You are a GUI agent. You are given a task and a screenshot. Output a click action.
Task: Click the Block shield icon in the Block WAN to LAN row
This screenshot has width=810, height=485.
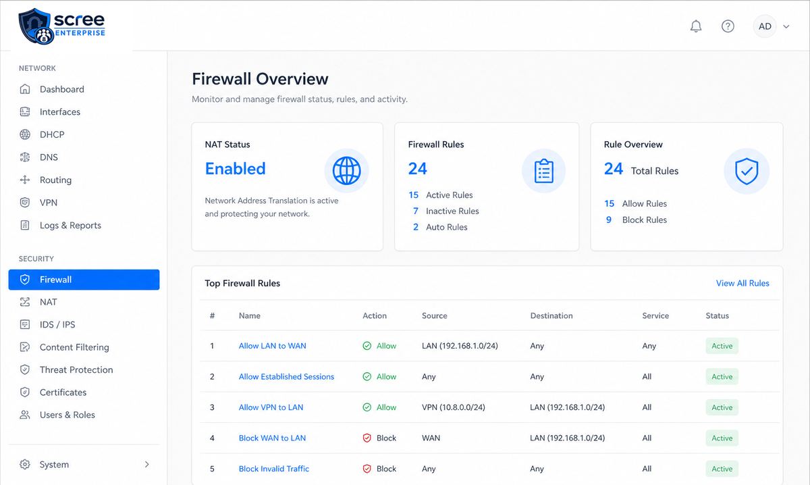tap(367, 438)
